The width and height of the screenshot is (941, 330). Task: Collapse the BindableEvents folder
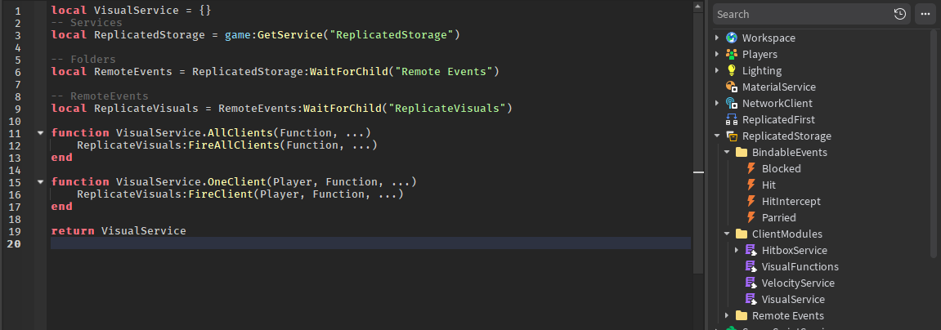pyautogui.click(x=727, y=153)
